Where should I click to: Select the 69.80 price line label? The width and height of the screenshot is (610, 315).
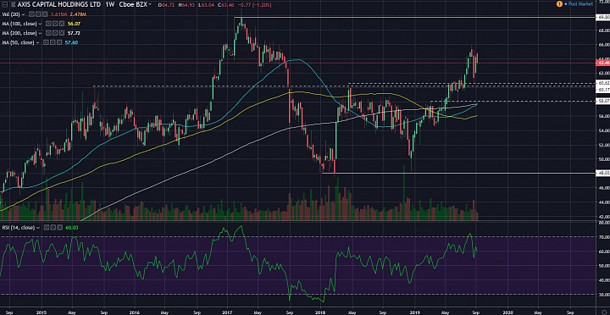pyautogui.click(x=603, y=18)
